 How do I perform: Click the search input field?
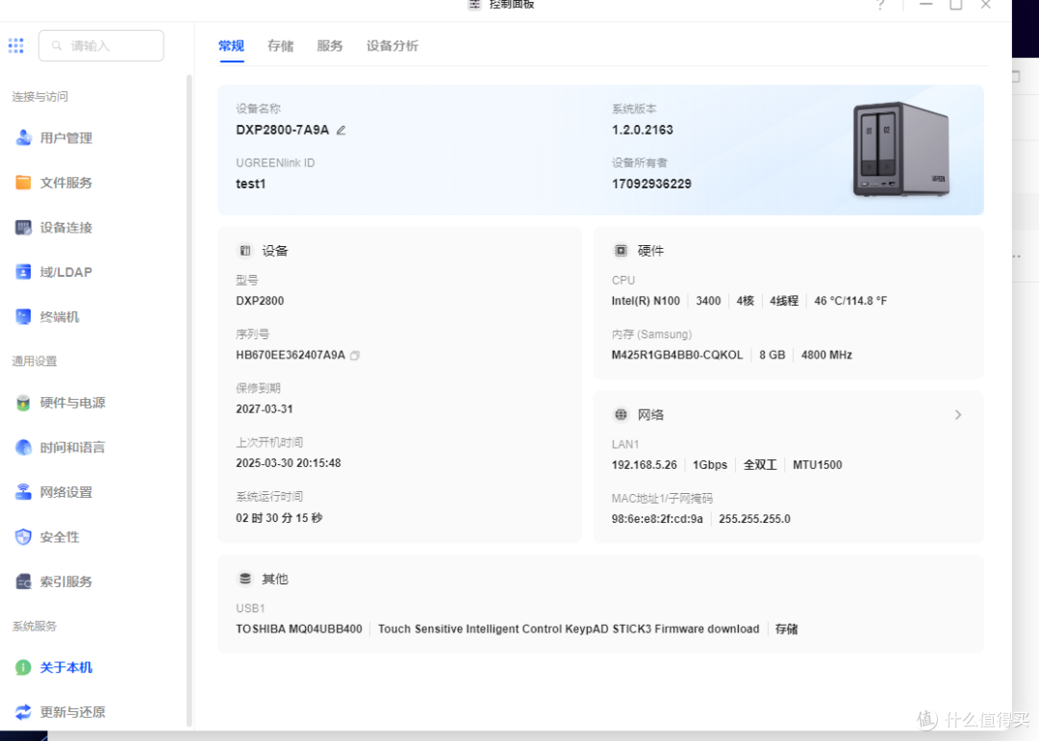click(x=101, y=45)
